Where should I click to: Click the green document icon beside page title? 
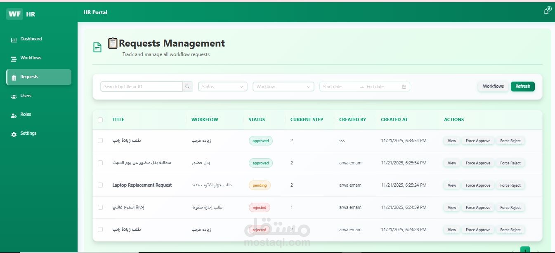click(x=97, y=48)
